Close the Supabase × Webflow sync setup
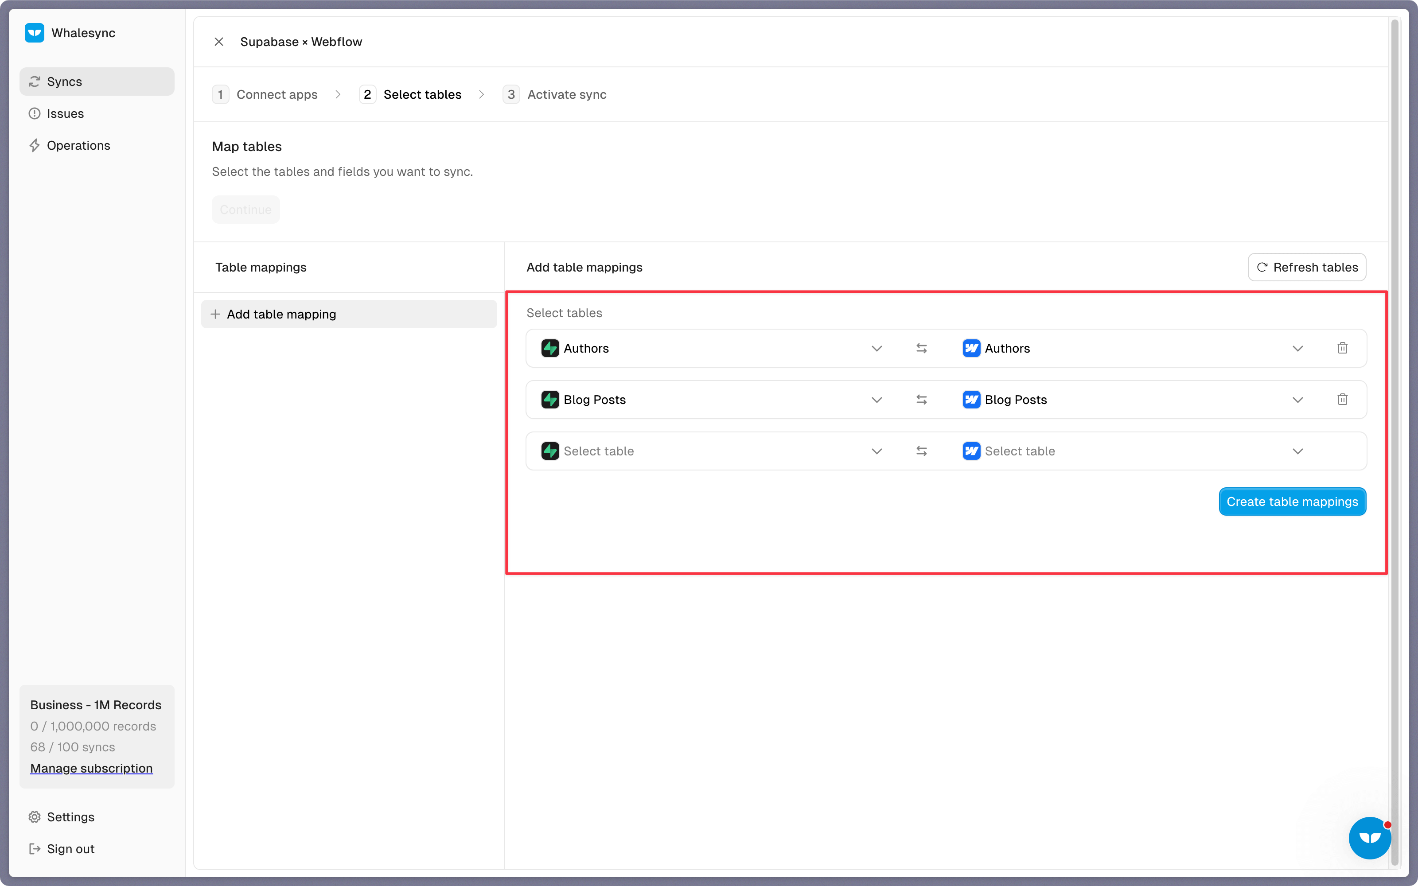The height and width of the screenshot is (886, 1418). [218, 42]
